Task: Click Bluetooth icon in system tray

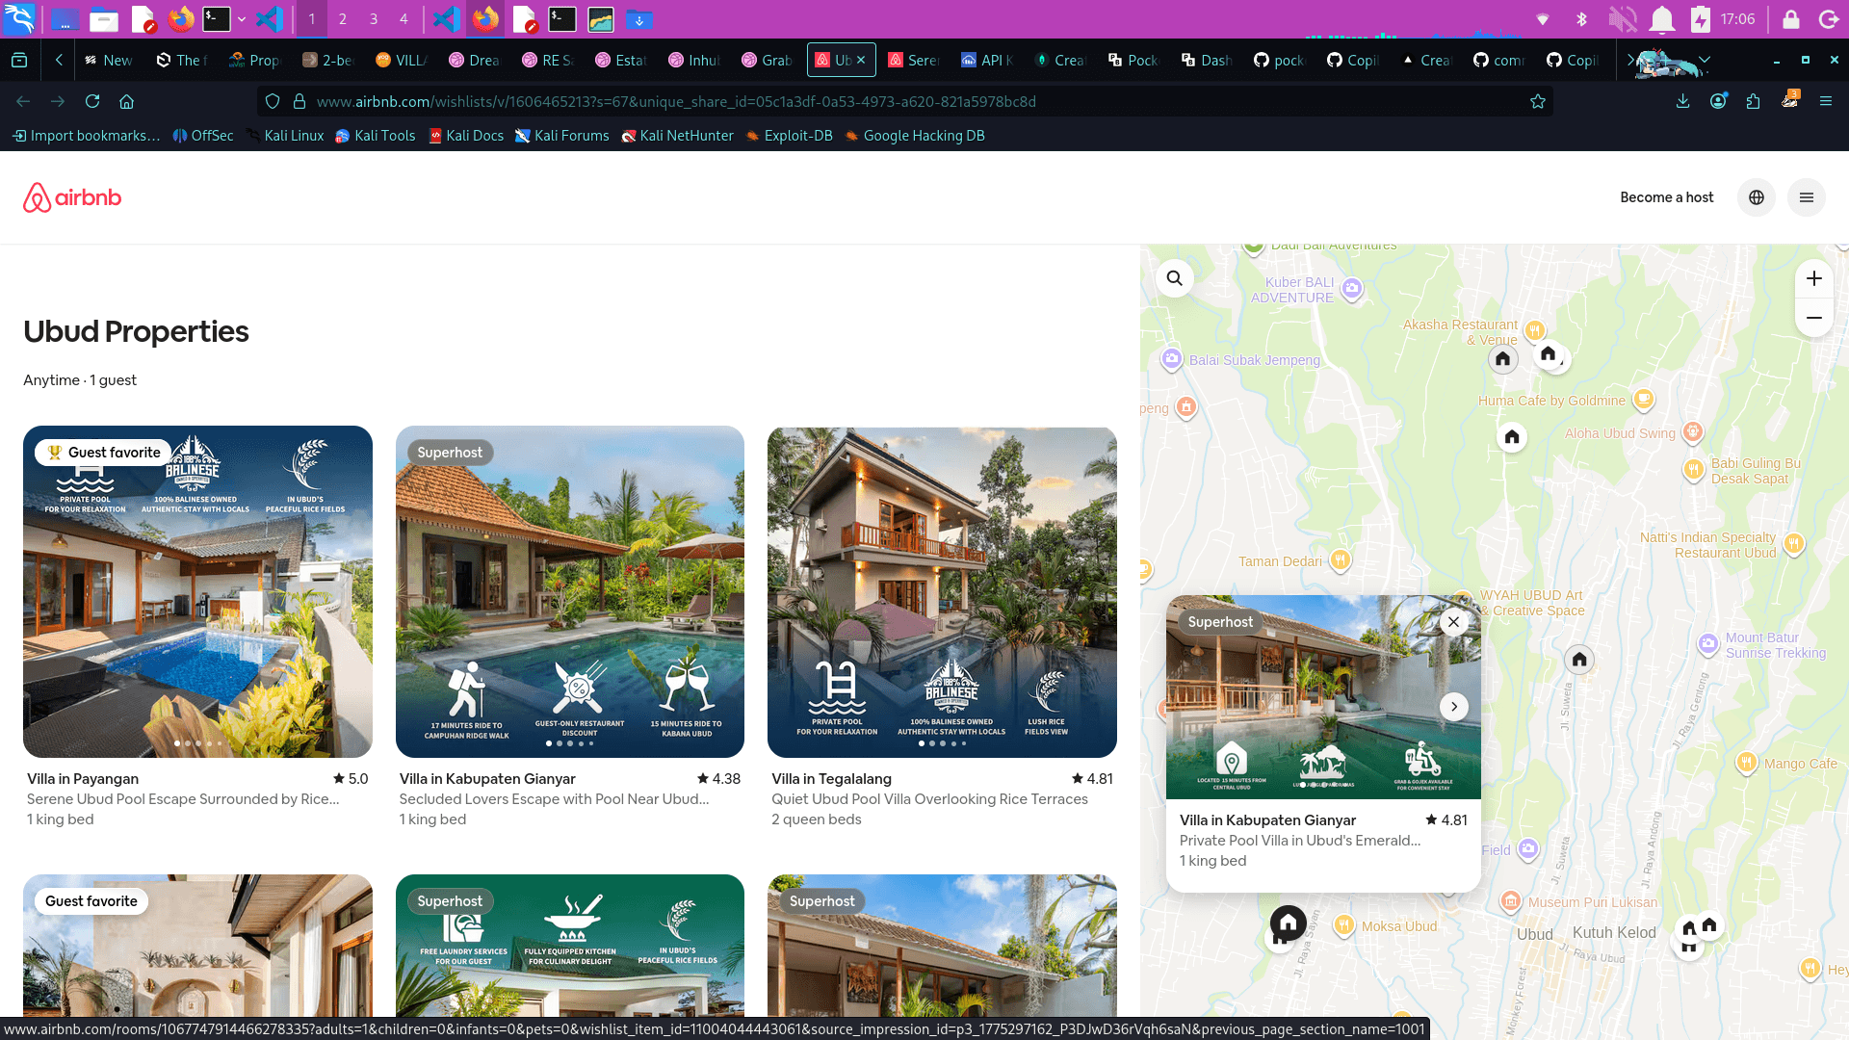Action: 1580,19
